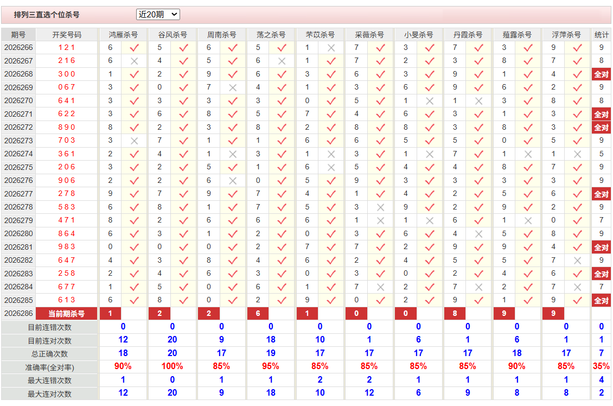Click the 期号 column header
Viewport: 613px width, 406px height.
18,35
